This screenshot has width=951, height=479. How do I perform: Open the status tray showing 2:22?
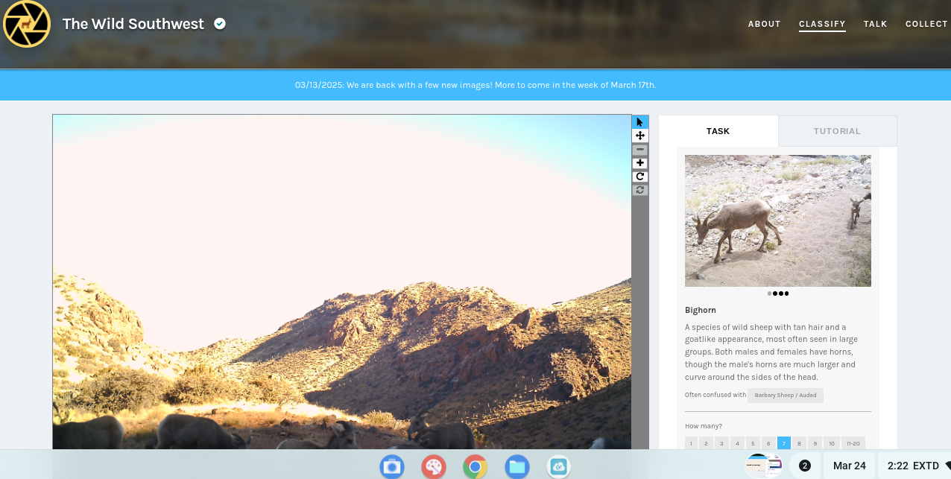[x=914, y=466]
